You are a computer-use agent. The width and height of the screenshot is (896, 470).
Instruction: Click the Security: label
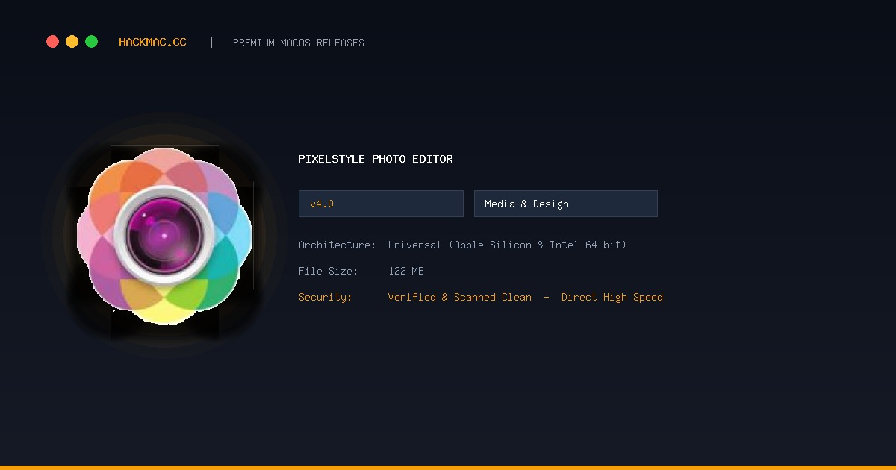click(326, 297)
